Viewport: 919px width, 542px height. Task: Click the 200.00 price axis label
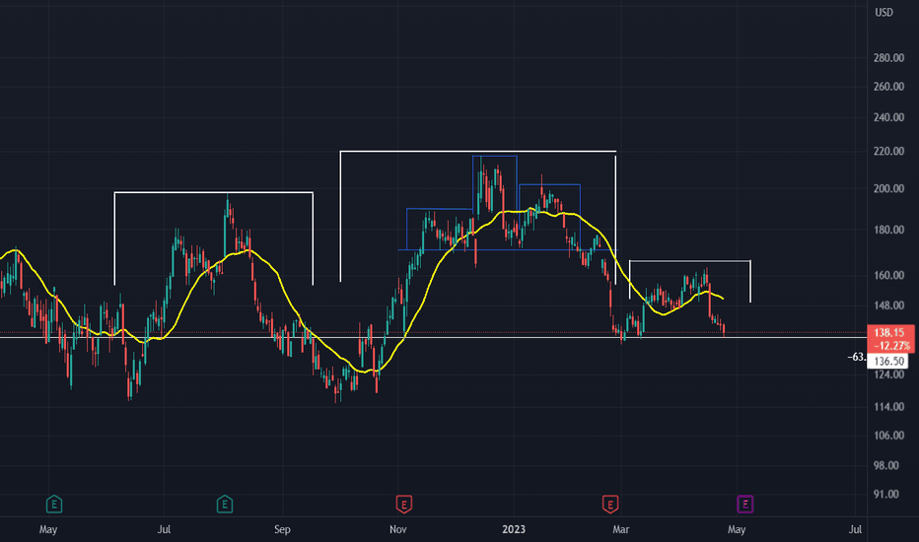pyautogui.click(x=888, y=188)
